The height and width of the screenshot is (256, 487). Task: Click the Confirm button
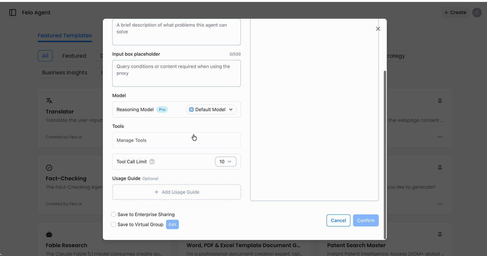point(366,221)
